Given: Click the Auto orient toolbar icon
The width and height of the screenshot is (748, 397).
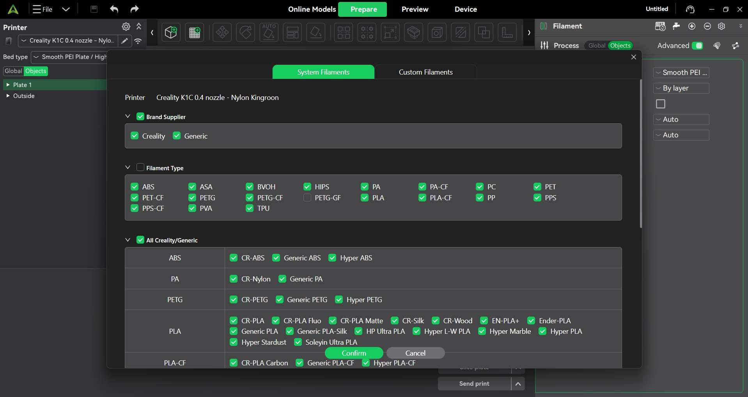Looking at the screenshot, I should pyautogui.click(x=269, y=32).
